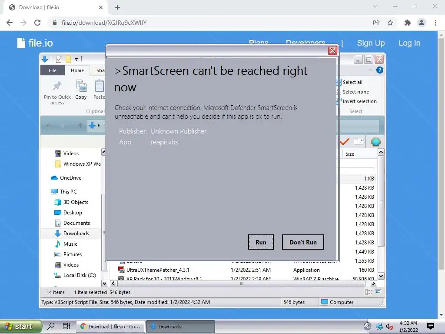Expand hidden tray icons arrow
Viewport: 445px width, 334px height.
pos(367,326)
